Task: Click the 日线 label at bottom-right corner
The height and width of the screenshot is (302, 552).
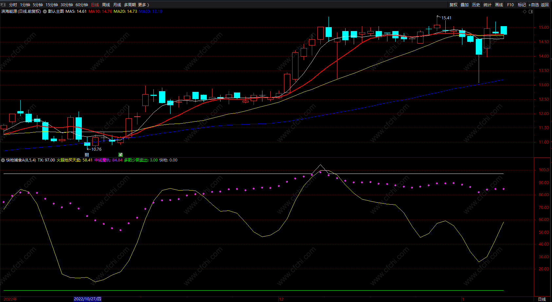Action: [542, 299]
